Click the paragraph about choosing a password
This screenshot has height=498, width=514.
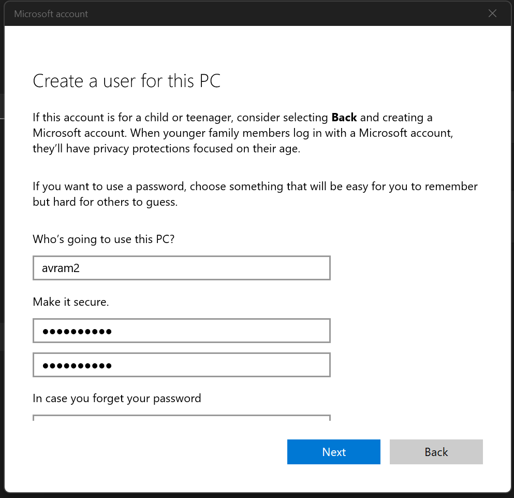pyautogui.click(x=254, y=194)
